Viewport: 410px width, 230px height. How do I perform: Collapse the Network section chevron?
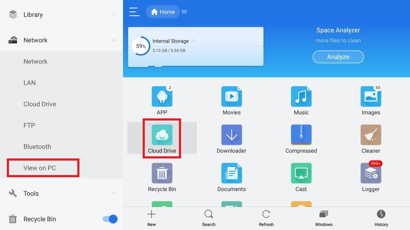[x=114, y=40]
